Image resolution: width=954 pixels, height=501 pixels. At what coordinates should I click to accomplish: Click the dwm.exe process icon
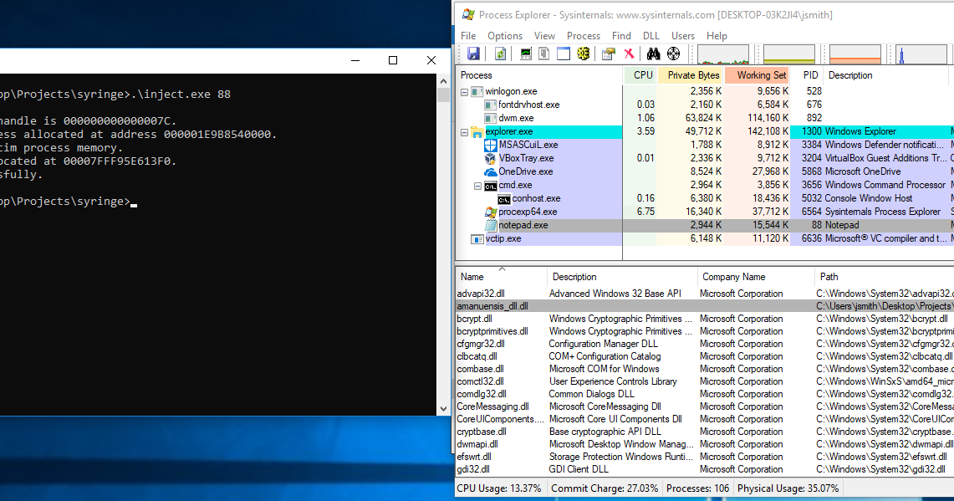coord(491,118)
